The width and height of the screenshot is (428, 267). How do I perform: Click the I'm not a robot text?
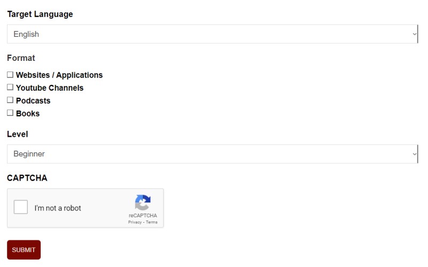(58, 208)
